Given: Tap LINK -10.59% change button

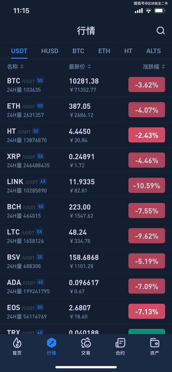Looking at the screenshot, I should point(147,185).
